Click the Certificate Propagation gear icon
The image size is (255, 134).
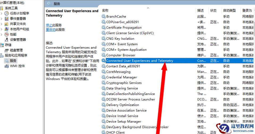(x=104, y=28)
